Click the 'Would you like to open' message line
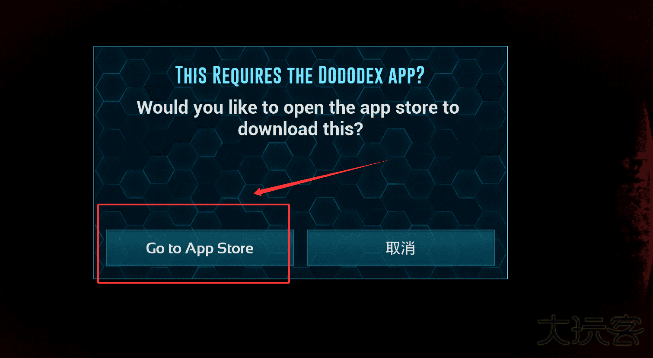 (298, 108)
